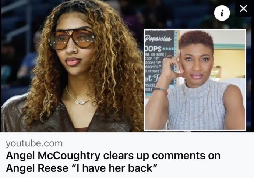Select the large curly-haired woman preview image
The width and height of the screenshot is (254, 178).
pyautogui.click(x=73, y=66)
